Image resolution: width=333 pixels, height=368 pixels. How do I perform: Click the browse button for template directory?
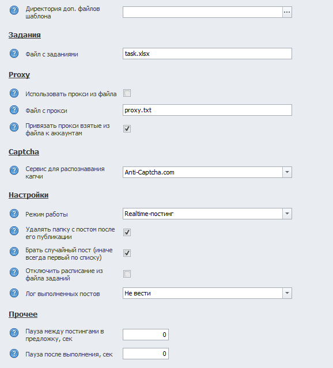tap(287, 12)
